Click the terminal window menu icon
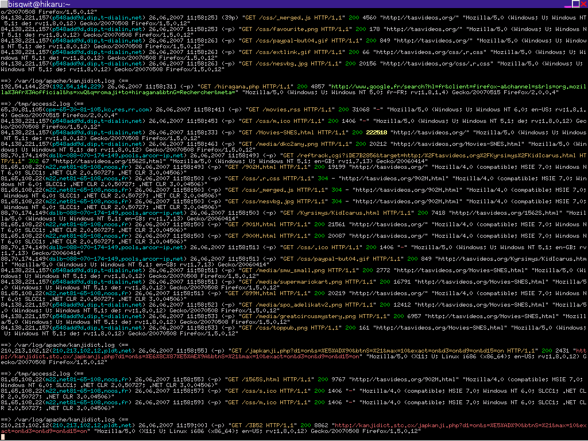This screenshot has height=441, width=588. [x=3, y=4]
